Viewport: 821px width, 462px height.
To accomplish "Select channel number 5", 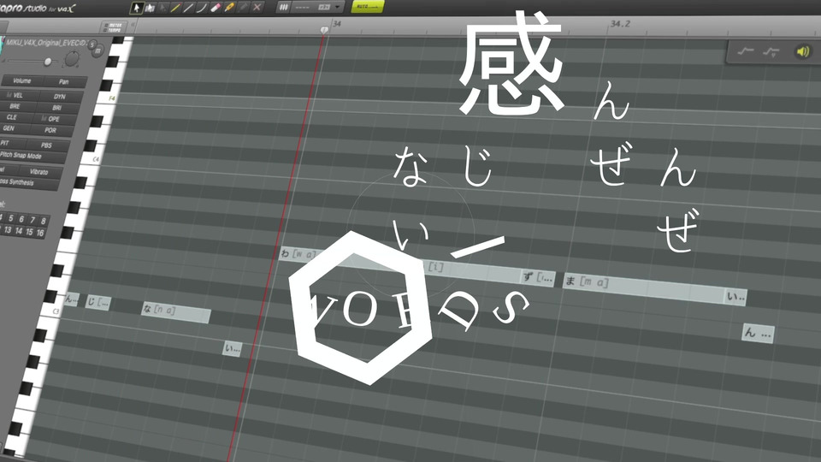I will click(10, 218).
